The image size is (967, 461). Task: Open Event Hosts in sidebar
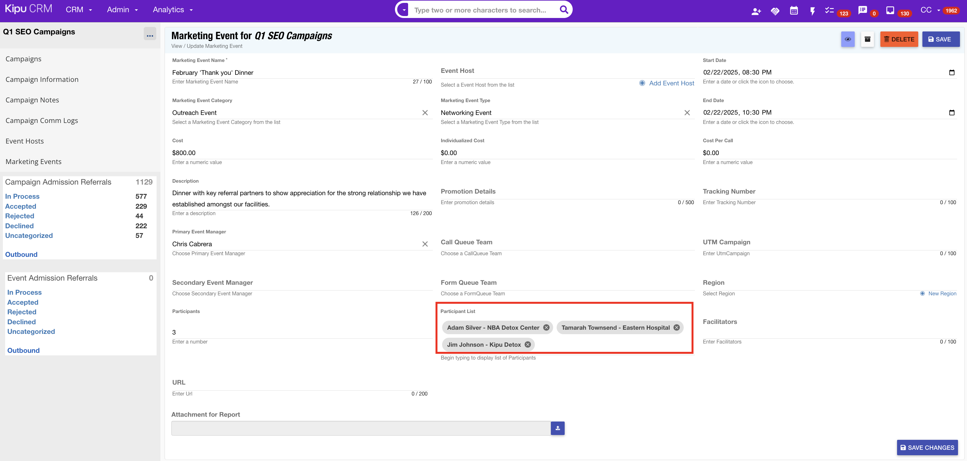click(x=24, y=141)
